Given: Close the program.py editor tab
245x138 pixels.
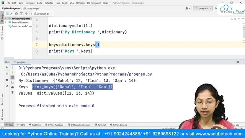Looking at the screenshot, I should click(51, 14).
